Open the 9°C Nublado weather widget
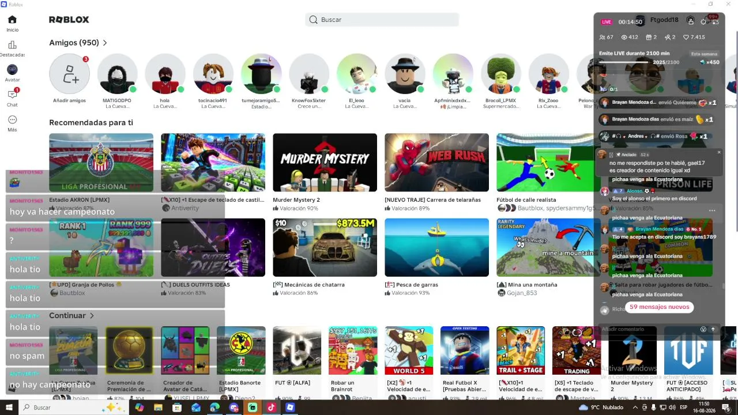The image size is (738, 415). coord(600,408)
